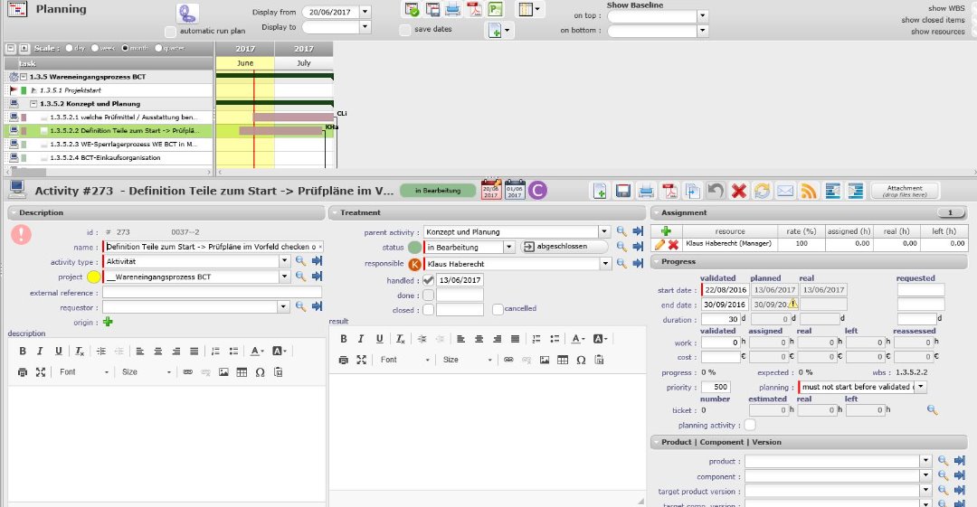Print the planning with the printer icon
This screenshot has width=977, height=507.
pos(452,10)
